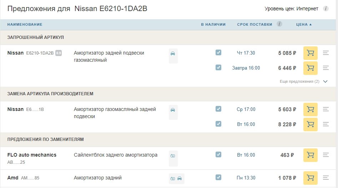Sort by Цена column arrow
Screen dimensions: 338x188
(x=311, y=25)
